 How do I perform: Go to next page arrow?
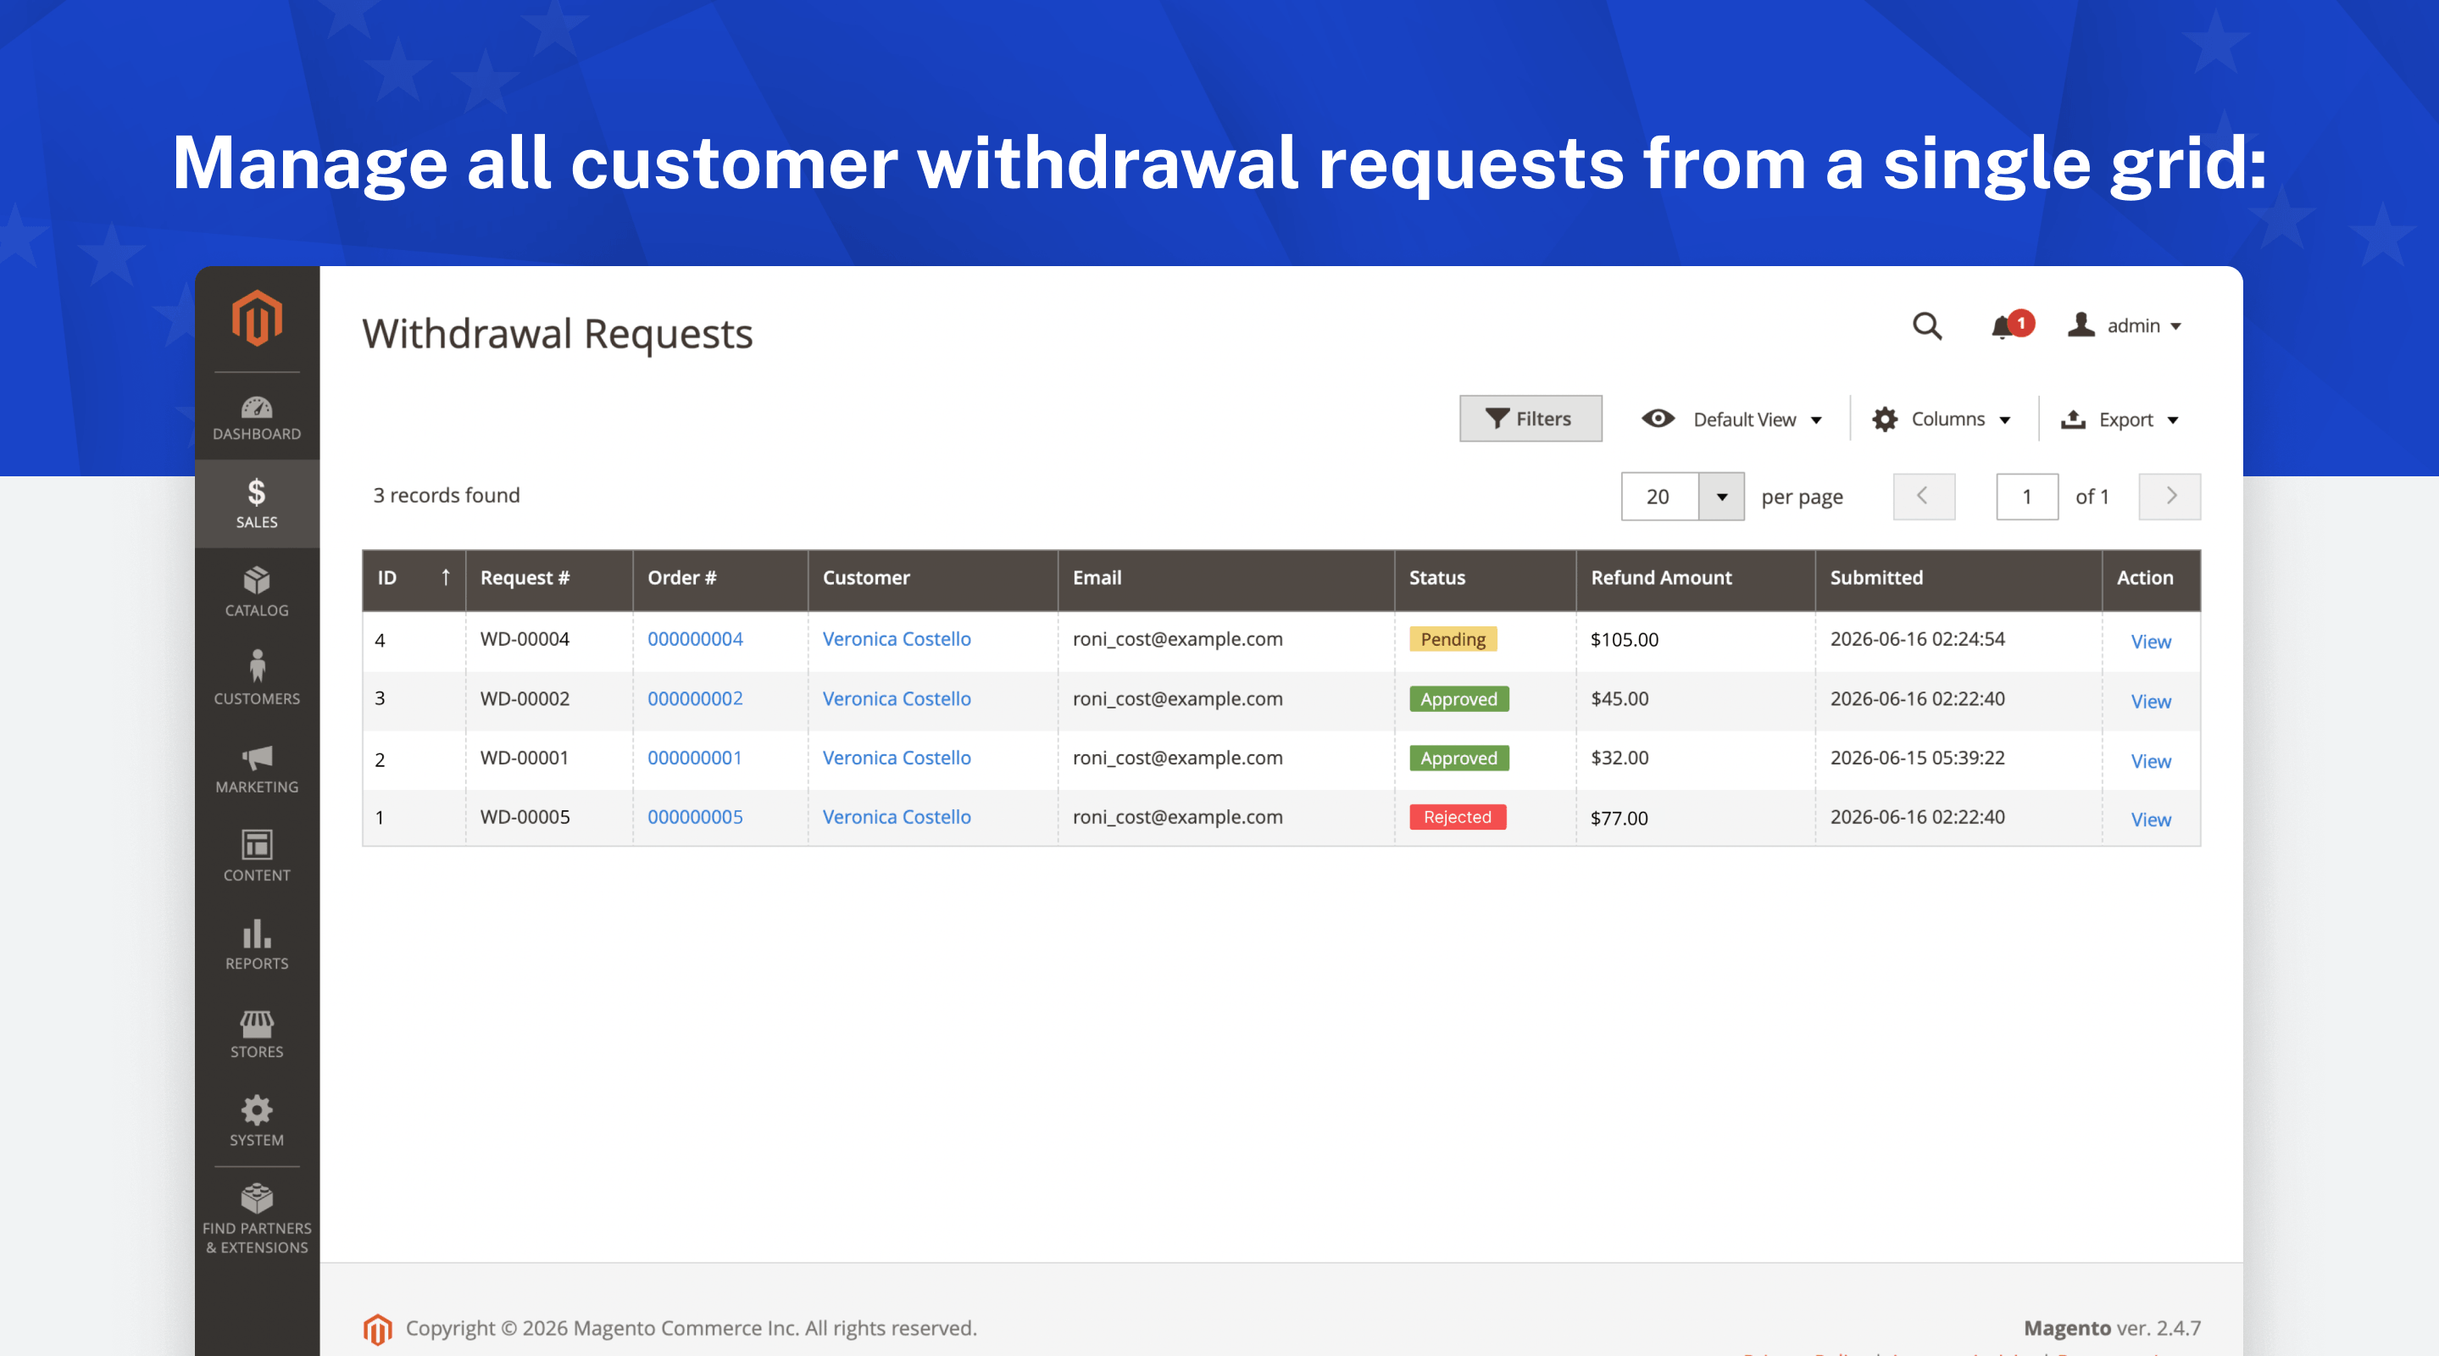(2170, 496)
